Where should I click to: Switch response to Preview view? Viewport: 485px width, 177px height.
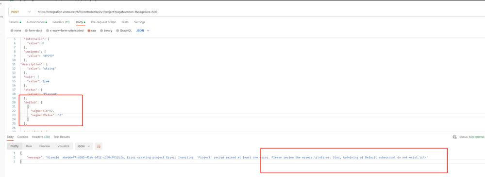(45, 146)
